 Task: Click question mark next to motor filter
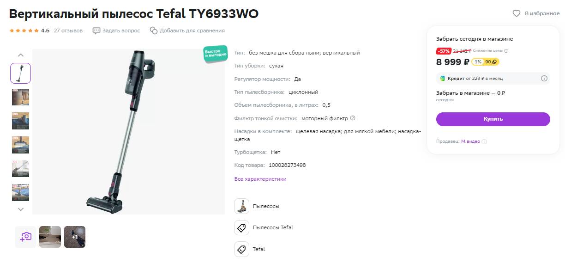[x=353, y=118]
